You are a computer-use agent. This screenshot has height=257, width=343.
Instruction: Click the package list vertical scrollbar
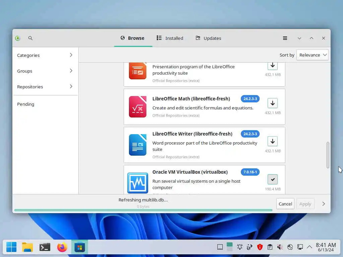328,155
